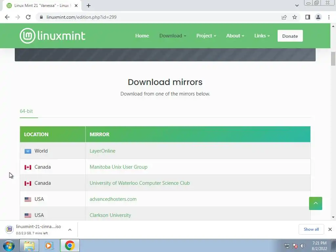Image resolution: width=336 pixels, height=252 pixels.
Task: Click the Canada flag in Waterloo row
Action: click(x=28, y=183)
